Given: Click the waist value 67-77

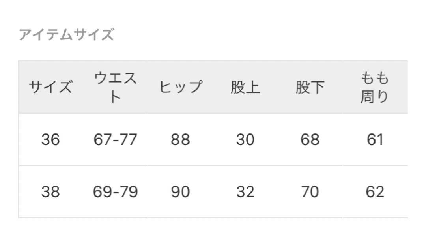Looking at the screenshot, I should (x=115, y=139).
